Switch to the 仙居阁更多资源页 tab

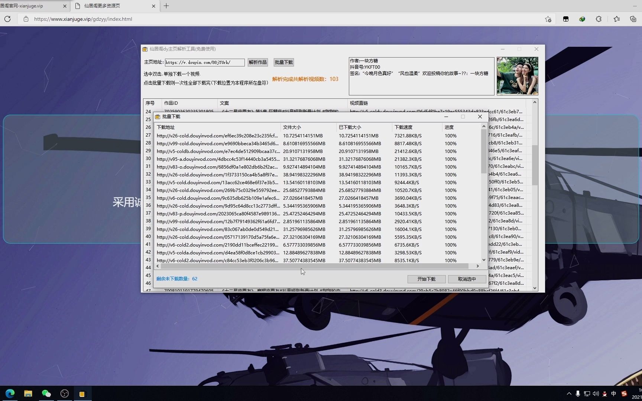[x=115, y=6]
